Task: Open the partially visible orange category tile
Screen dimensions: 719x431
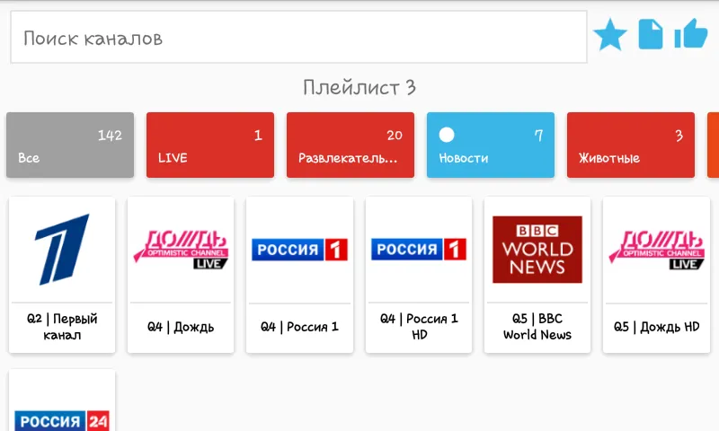Action: 714,145
